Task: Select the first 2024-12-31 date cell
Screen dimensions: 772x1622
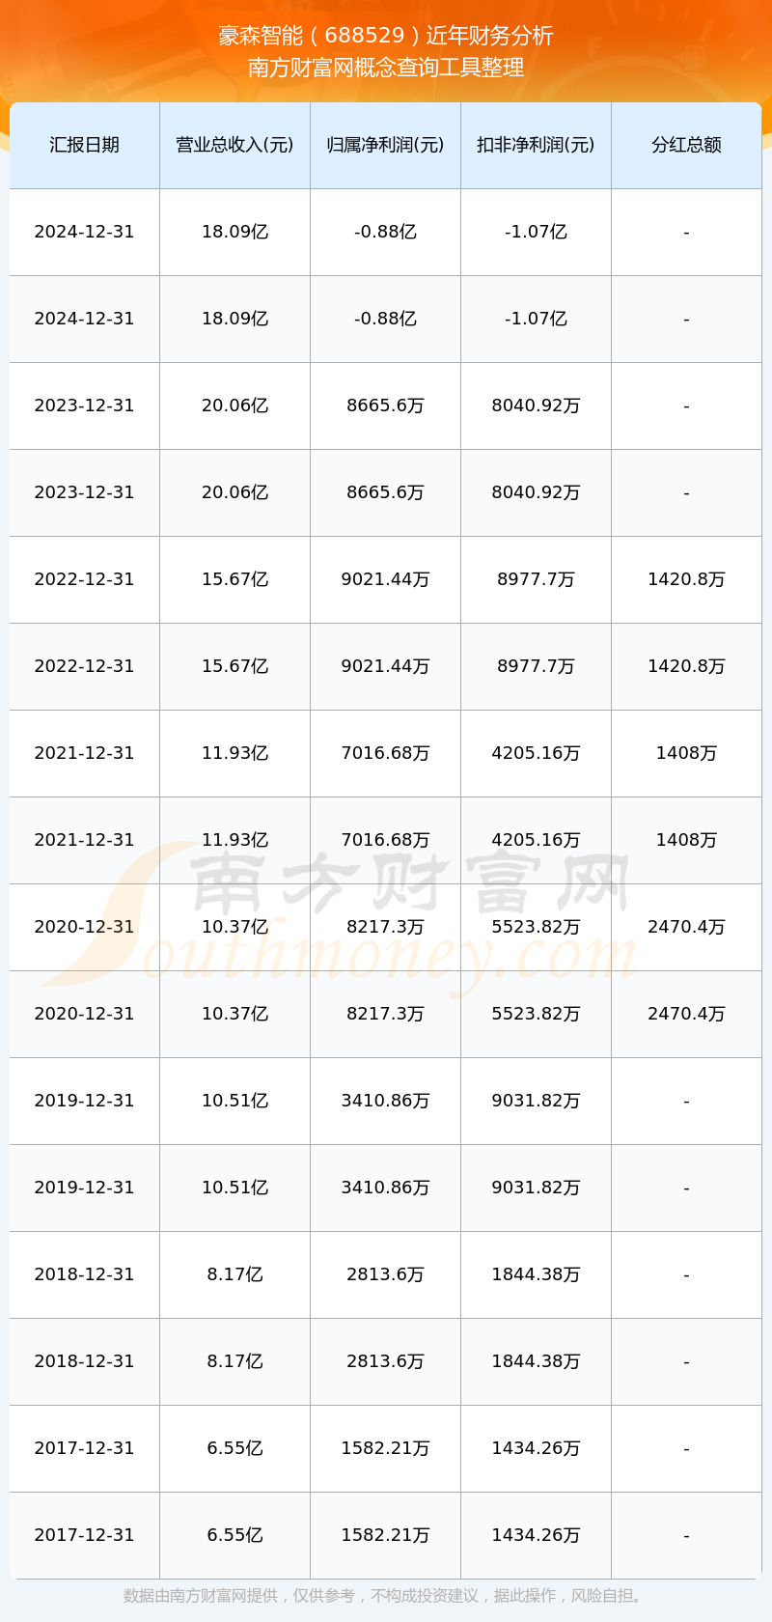Action: click(x=85, y=232)
